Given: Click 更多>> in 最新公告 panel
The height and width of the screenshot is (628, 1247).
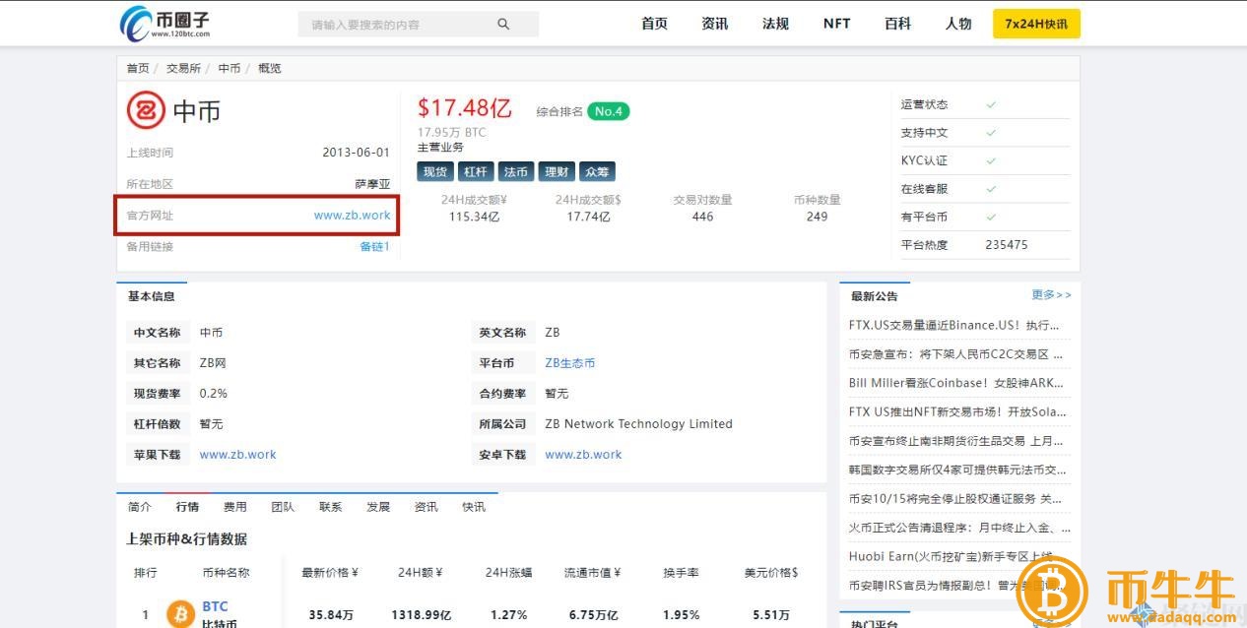Looking at the screenshot, I should pos(1051,294).
